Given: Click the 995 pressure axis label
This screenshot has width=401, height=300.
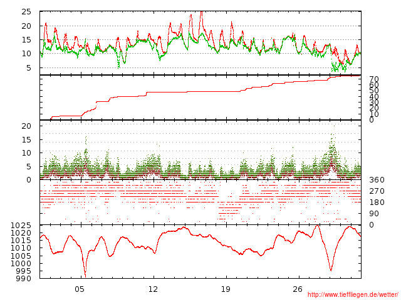Looking at the screenshot, I should click(x=24, y=271).
